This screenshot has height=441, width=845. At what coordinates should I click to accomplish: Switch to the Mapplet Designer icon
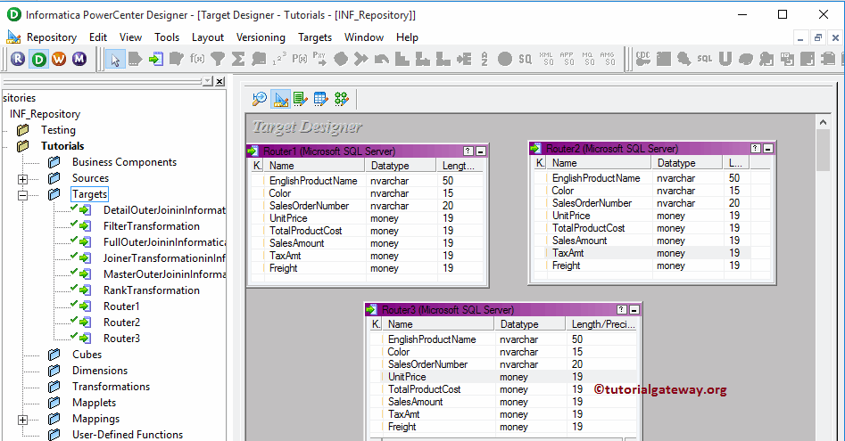coord(320,99)
